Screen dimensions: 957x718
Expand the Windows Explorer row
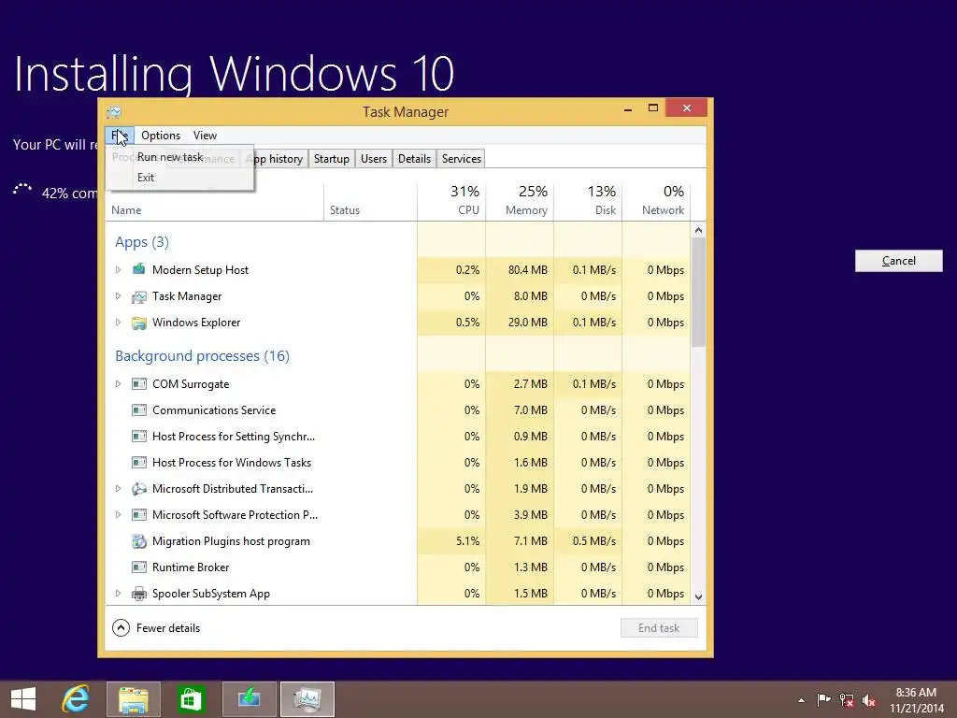[x=119, y=323]
